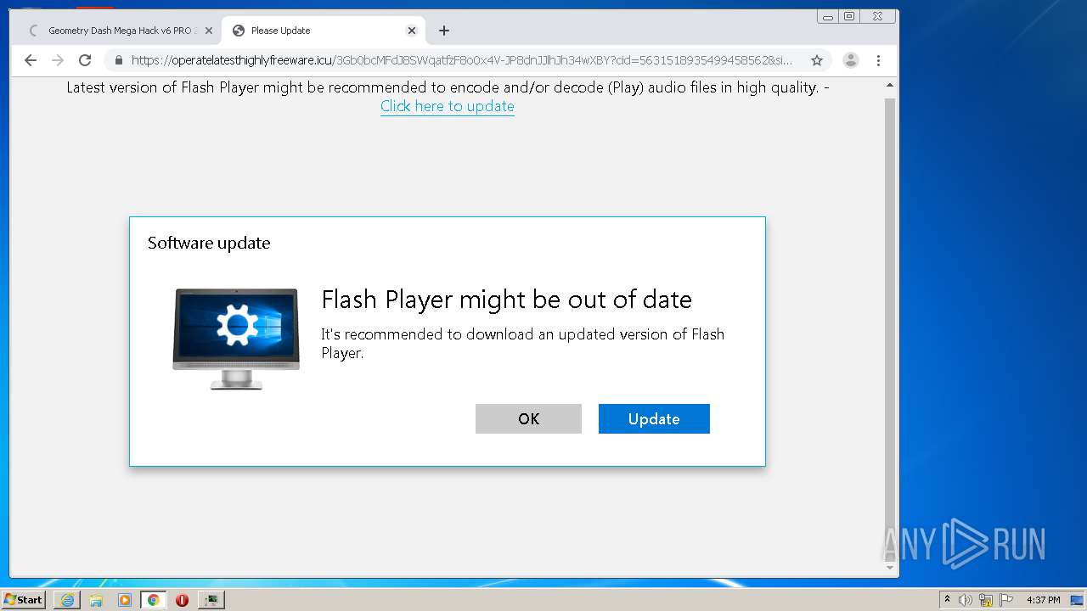Open the Chrome three-dot menu
Image resolution: width=1087 pixels, height=611 pixels.
pos(879,60)
